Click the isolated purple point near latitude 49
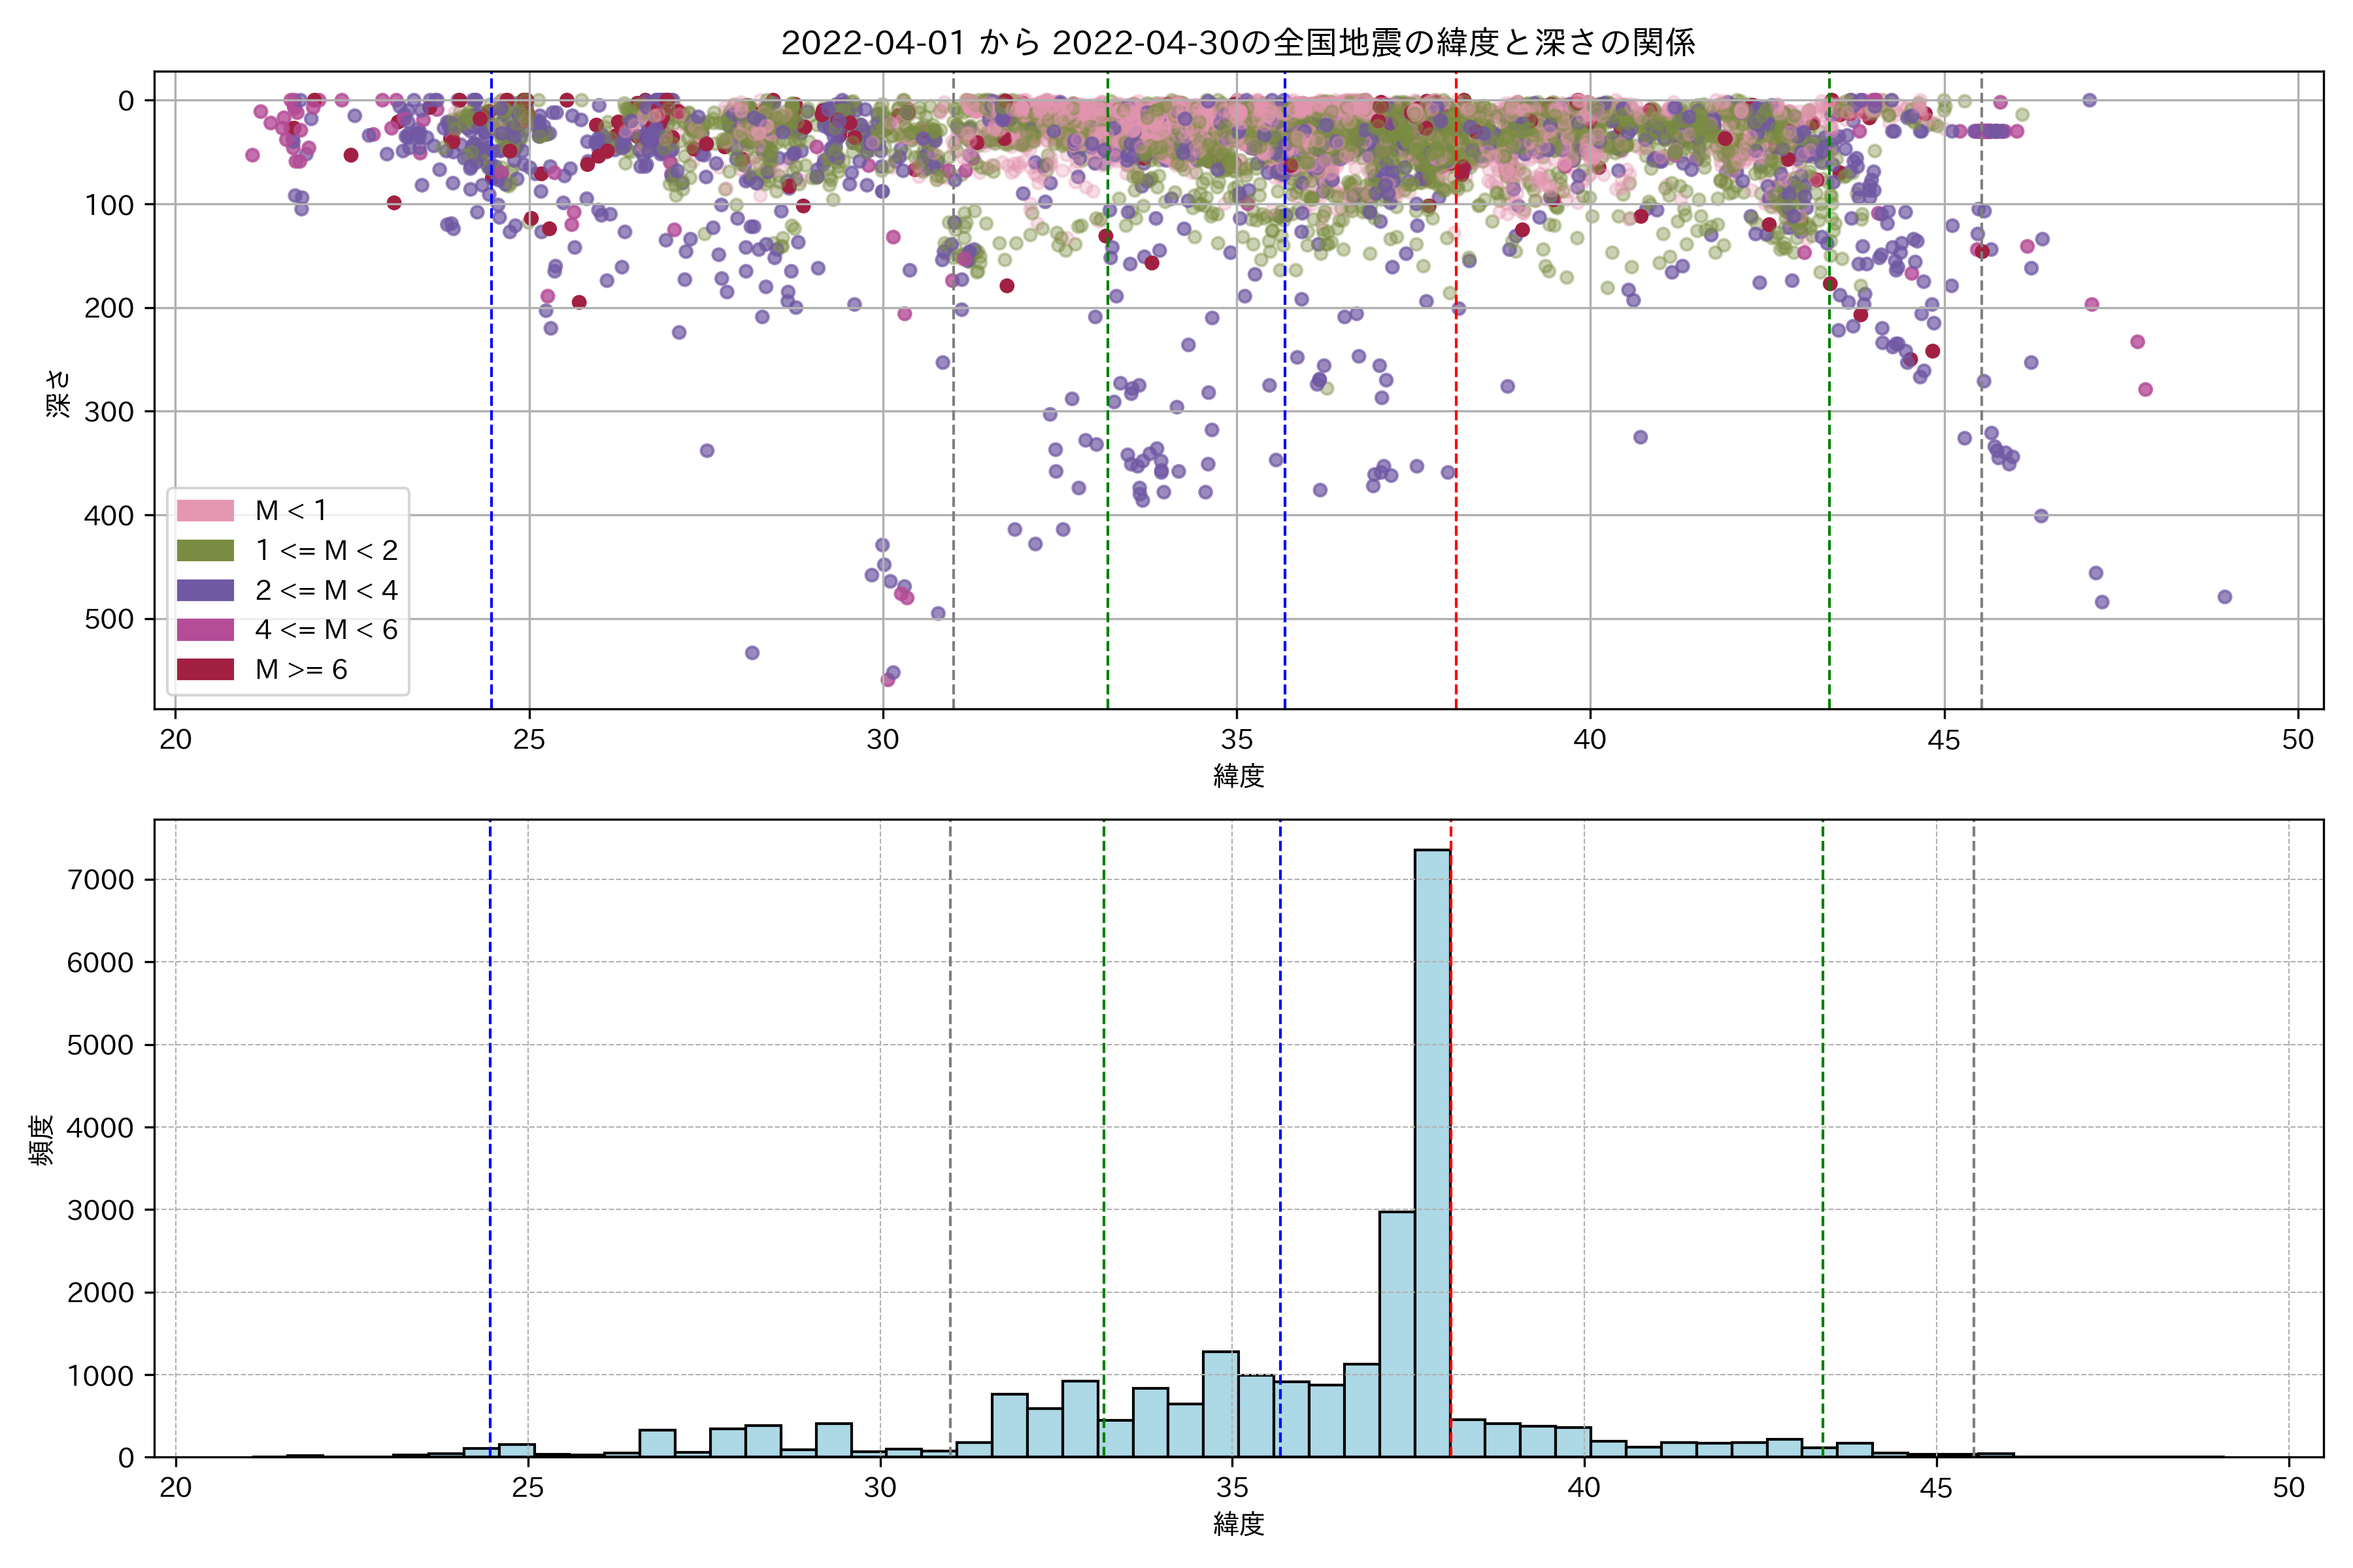The height and width of the screenshot is (1568, 2353). tap(2224, 597)
